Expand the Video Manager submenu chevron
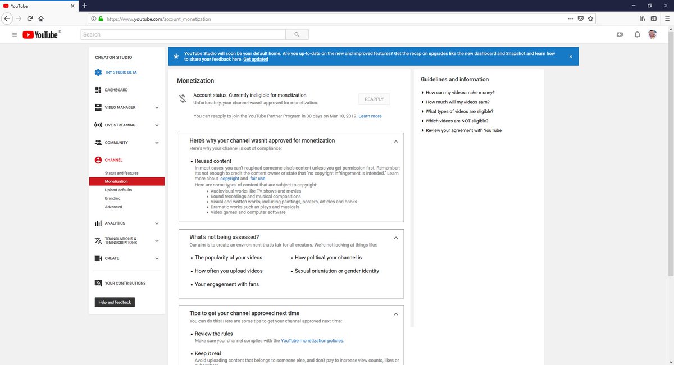Screen dimensions: 674x365 tap(157, 108)
